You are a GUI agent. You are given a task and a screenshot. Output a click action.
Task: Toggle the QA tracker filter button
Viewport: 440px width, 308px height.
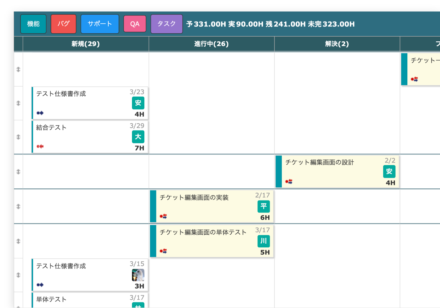click(135, 24)
